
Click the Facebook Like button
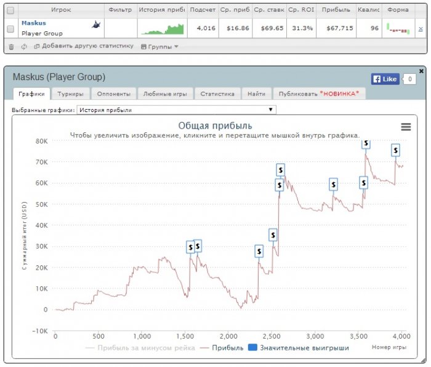[385, 79]
